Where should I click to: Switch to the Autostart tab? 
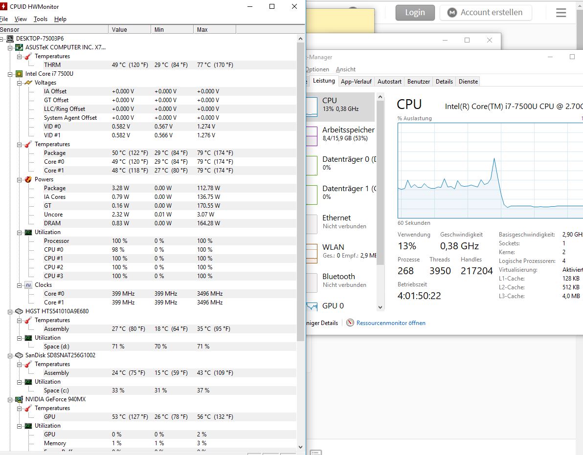click(x=389, y=81)
